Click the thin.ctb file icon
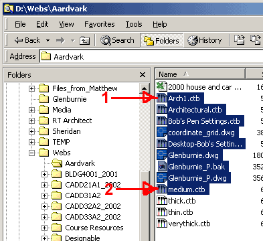Viewport: 263px width, 241px height. pos(162,212)
